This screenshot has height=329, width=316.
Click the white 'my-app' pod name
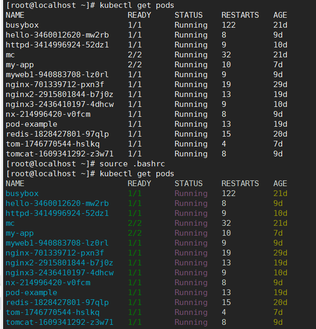(x=20, y=65)
